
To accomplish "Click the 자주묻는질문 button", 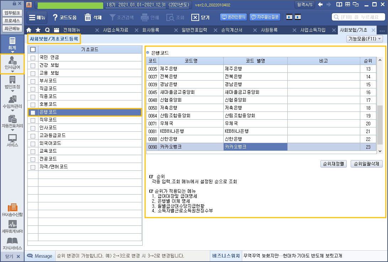I will pos(265,17).
